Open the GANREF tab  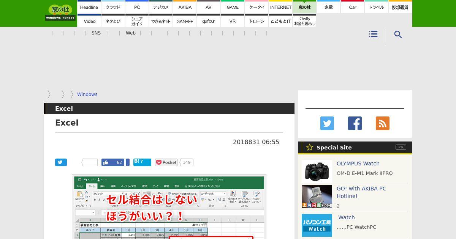click(185, 21)
